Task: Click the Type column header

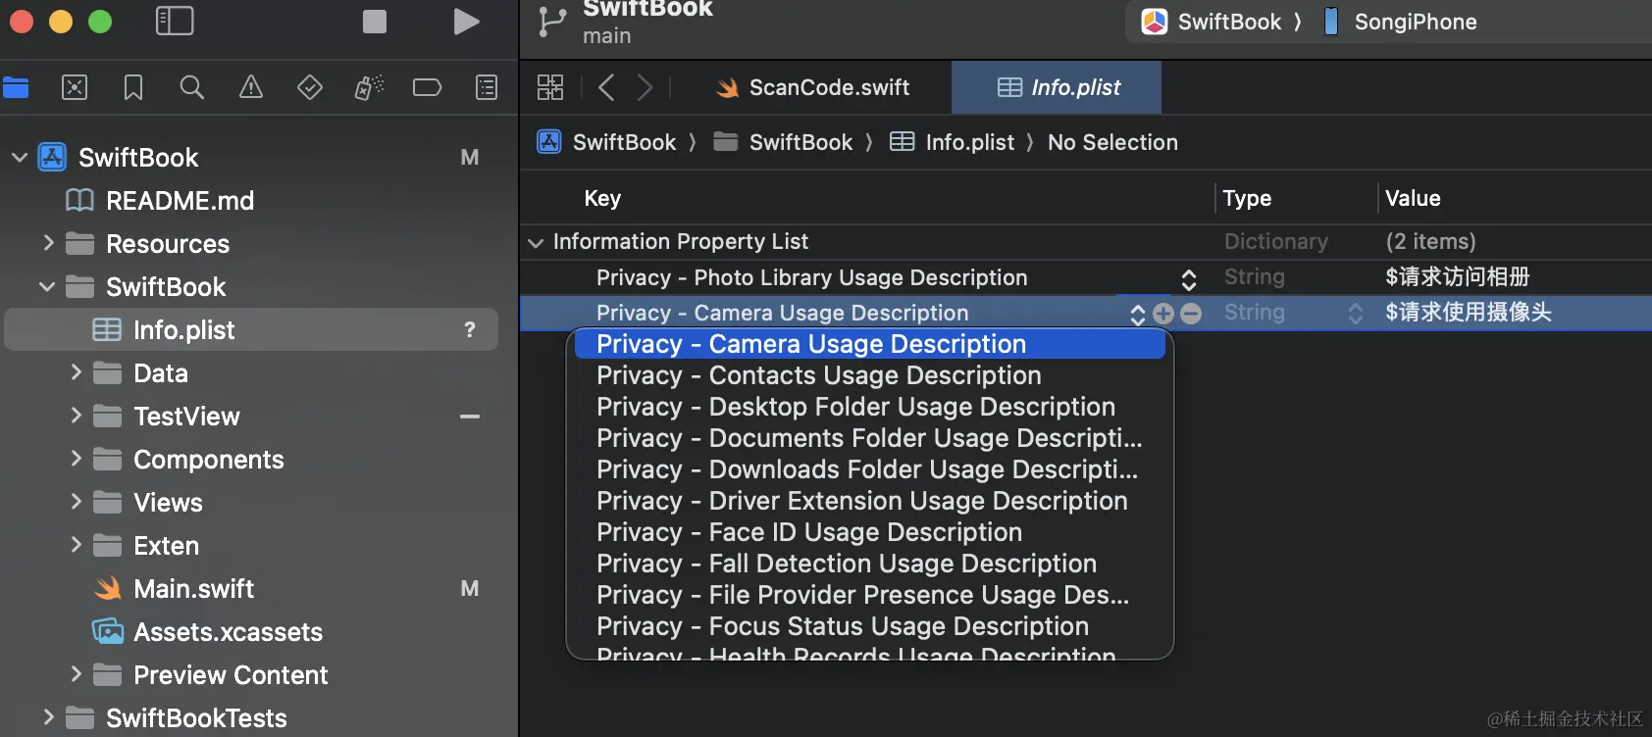Action: pos(1247,198)
